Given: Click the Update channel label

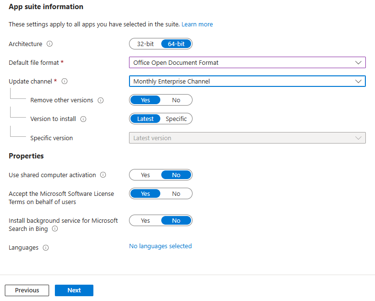Looking at the screenshot, I should click(x=30, y=82).
